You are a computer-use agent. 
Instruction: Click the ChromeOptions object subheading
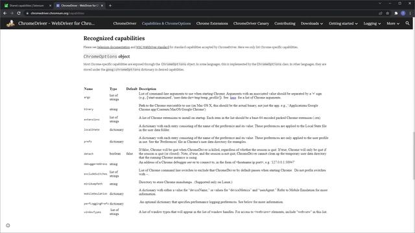coord(106,56)
